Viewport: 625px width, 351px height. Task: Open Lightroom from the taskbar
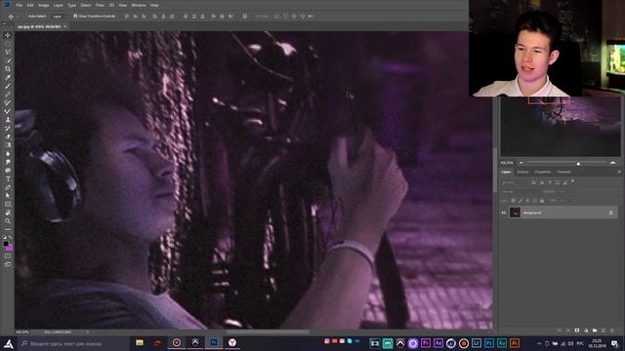tap(477, 343)
